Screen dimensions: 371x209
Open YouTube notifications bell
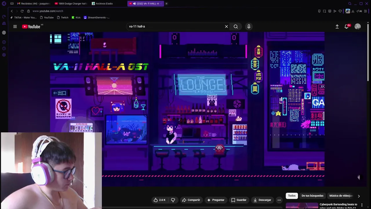(x=347, y=26)
